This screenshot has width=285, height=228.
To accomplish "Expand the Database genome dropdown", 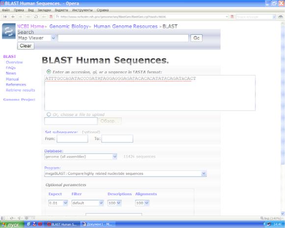I will [x=115, y=156].
